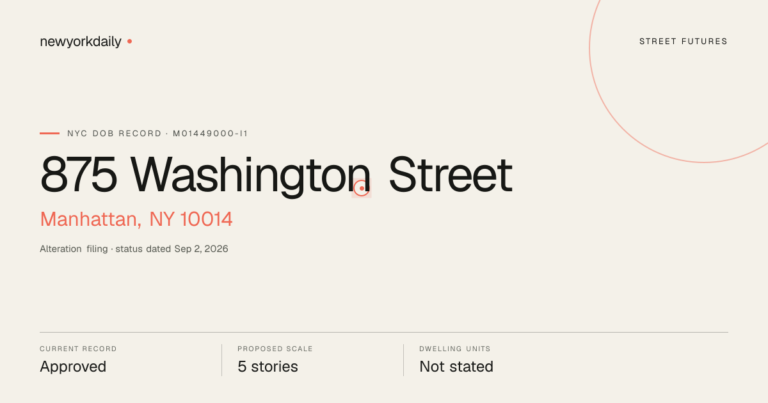Click the coral dash before NYC DOB RECORD

[x=49, y=134]
